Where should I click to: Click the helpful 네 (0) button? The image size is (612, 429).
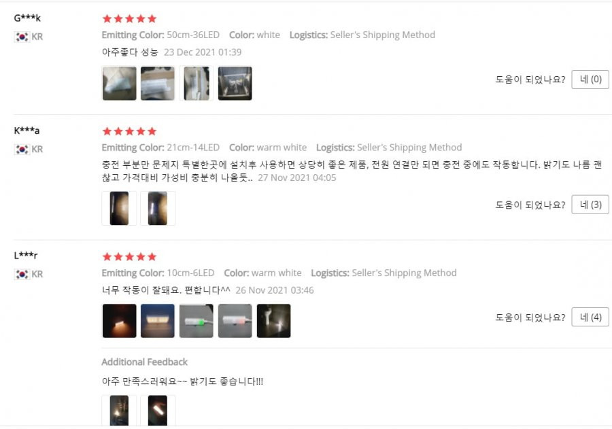(590, 80)
